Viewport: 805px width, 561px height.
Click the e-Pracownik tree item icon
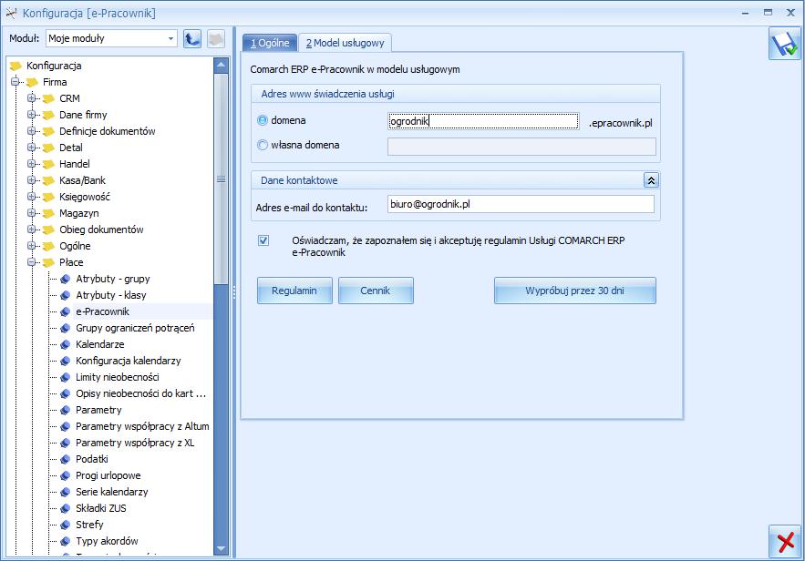tap(66, 311)
